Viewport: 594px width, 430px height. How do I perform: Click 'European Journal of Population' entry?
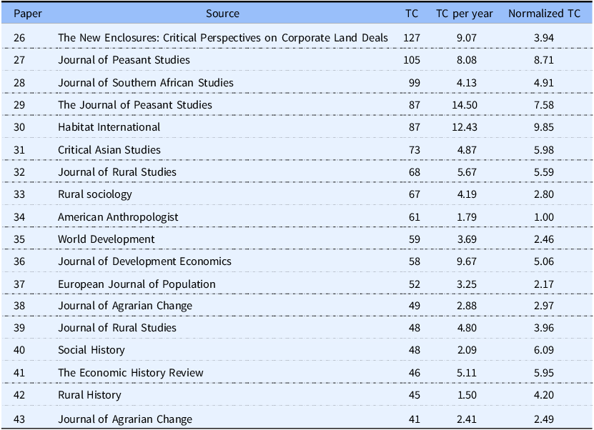click(137, 284)
